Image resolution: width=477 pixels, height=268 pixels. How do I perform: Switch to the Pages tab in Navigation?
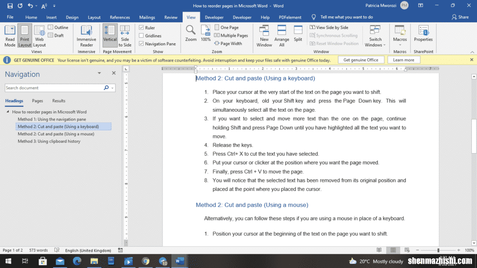[x=37, y=101]
